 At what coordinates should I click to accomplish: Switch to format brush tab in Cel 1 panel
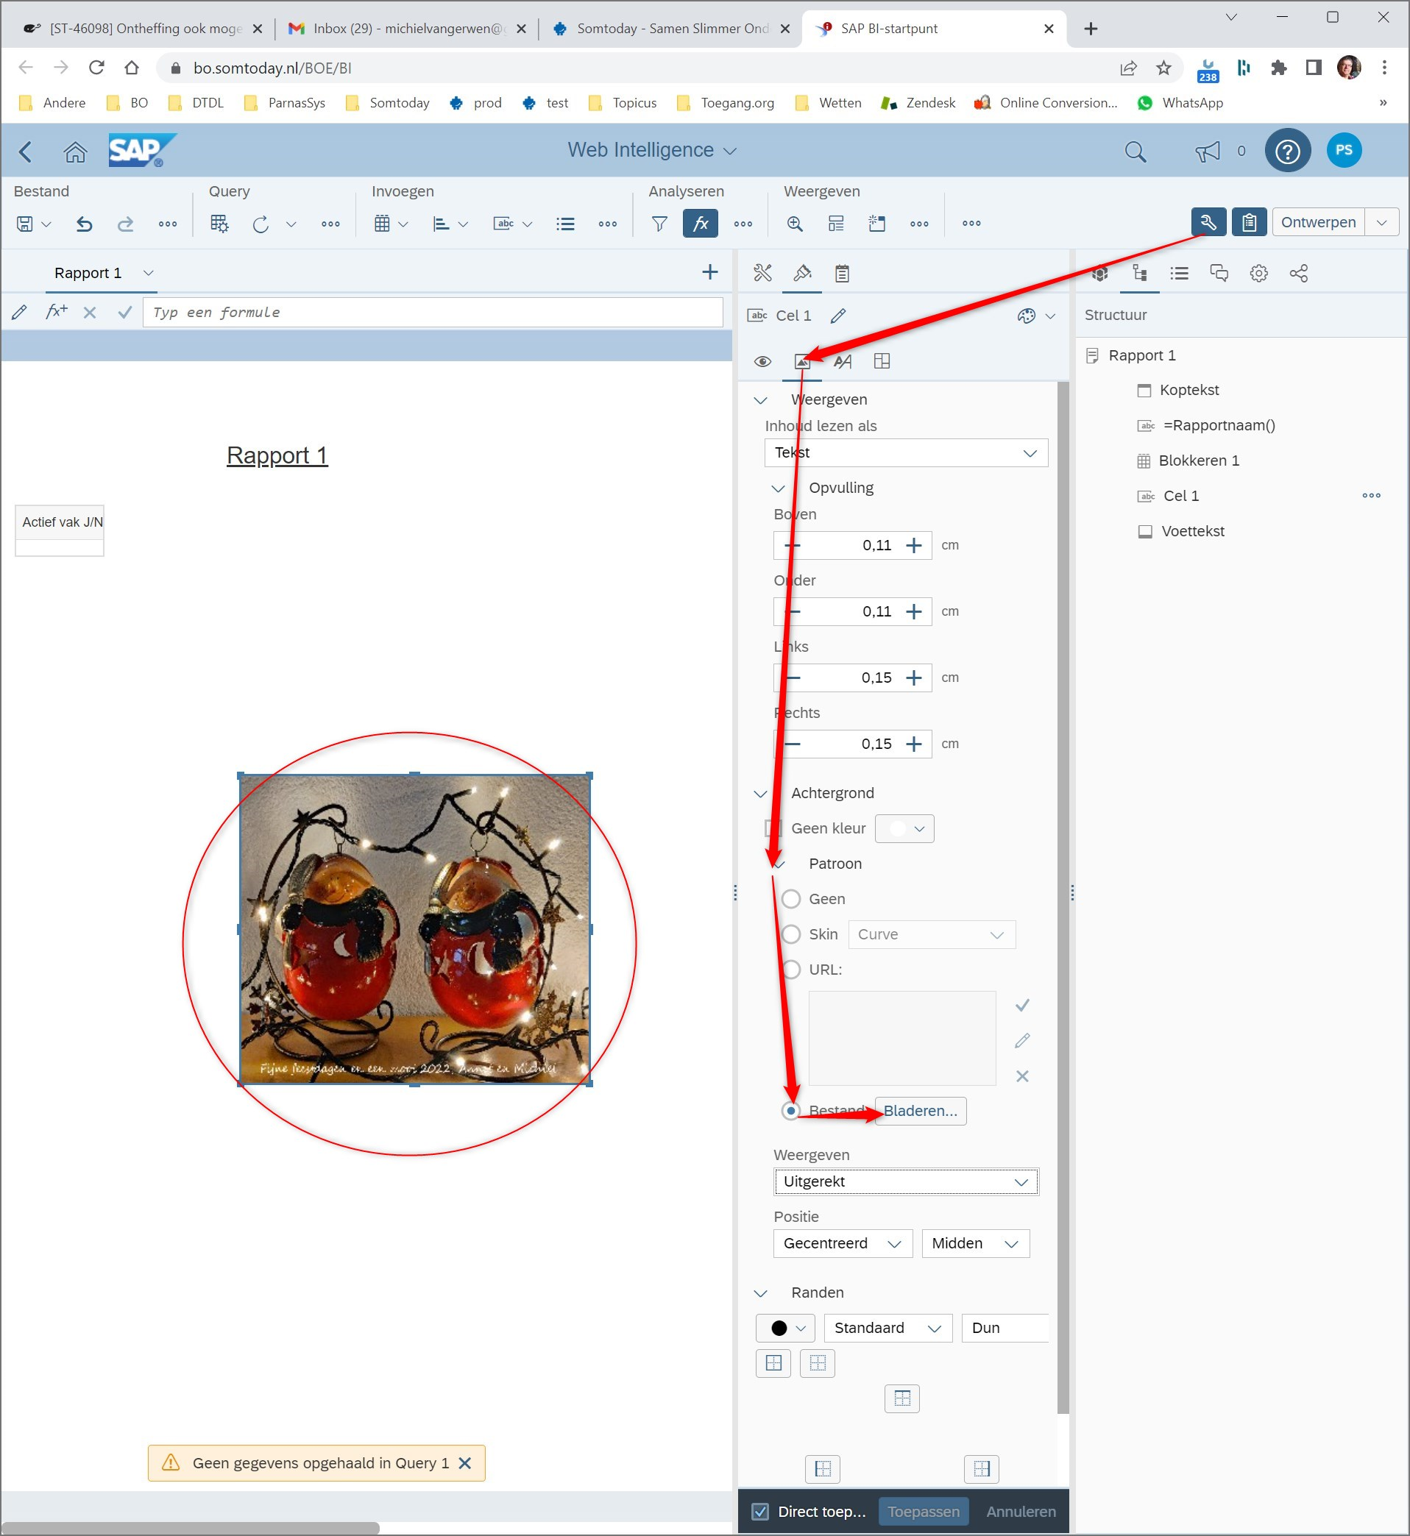click(802, 273)
